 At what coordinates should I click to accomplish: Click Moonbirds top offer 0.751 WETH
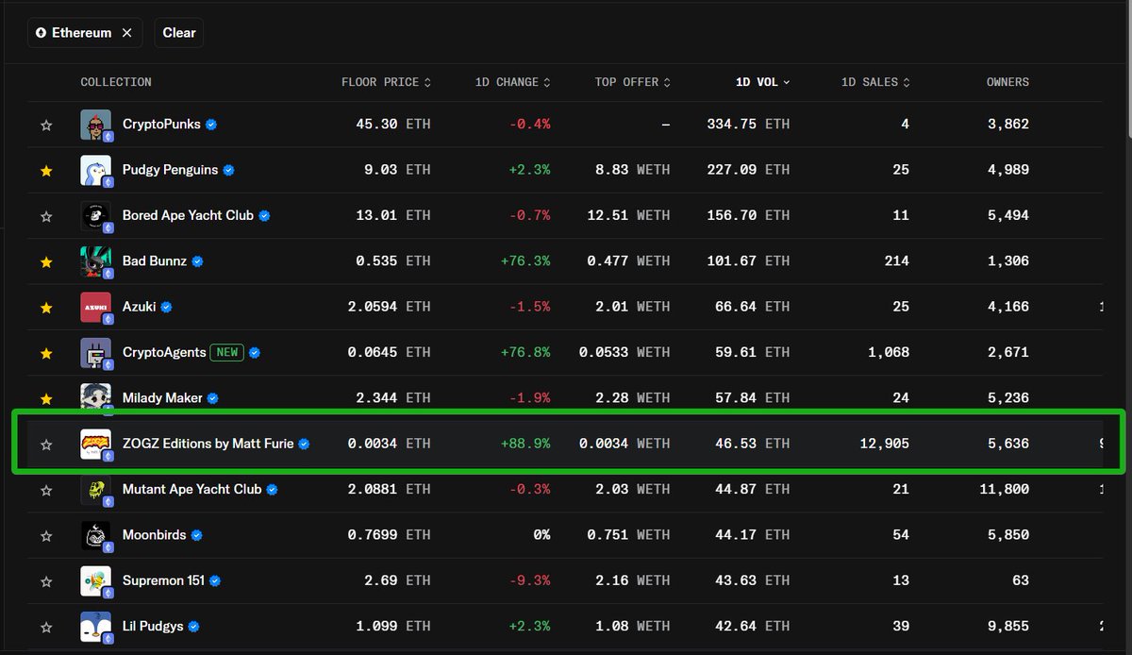pyautogui.click(x=628, y=534)
